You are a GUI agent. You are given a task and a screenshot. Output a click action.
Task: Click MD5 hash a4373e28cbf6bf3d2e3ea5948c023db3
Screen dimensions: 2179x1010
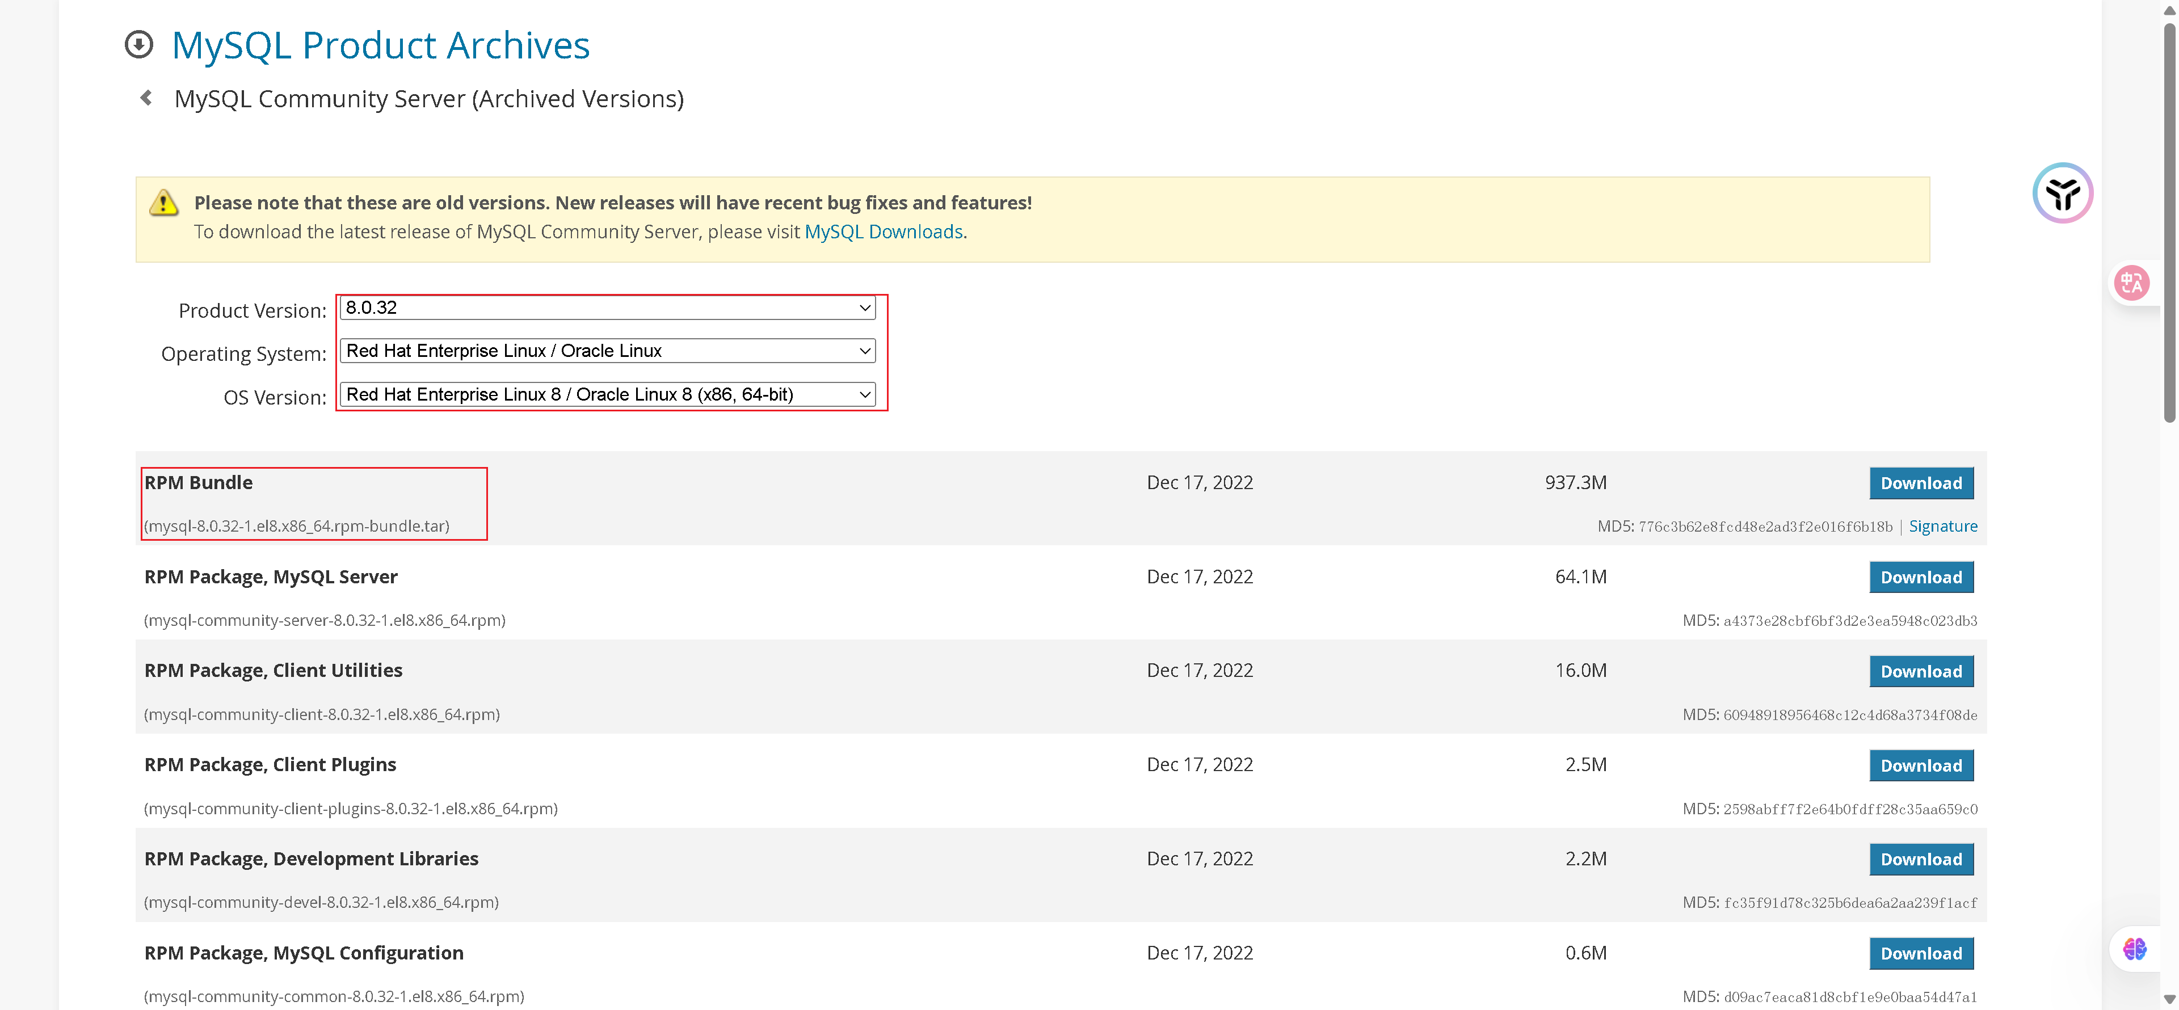coord(1850,621)
